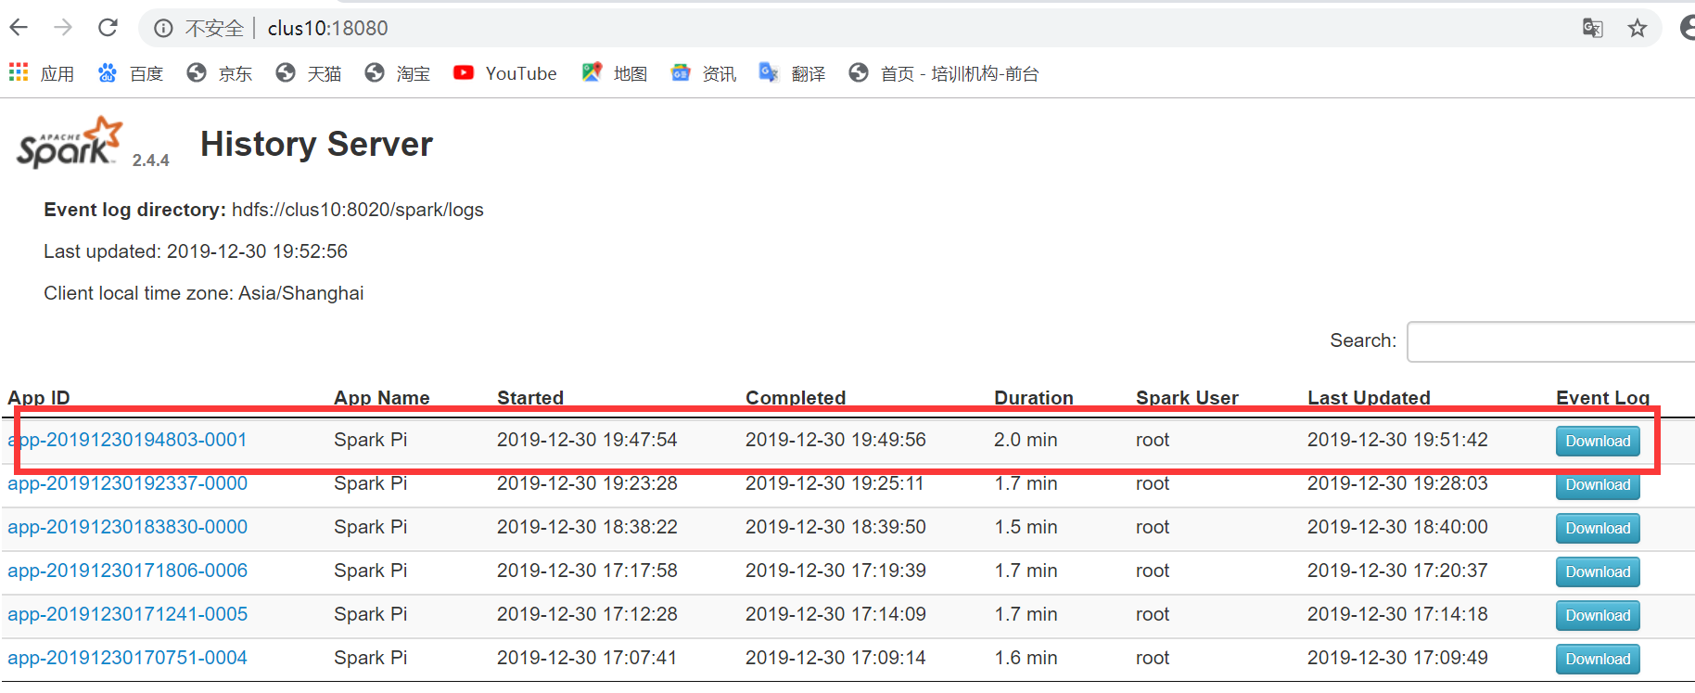Sort by the Started column header
Viewport: 1695px width, 693px height.
click(530, 398)
